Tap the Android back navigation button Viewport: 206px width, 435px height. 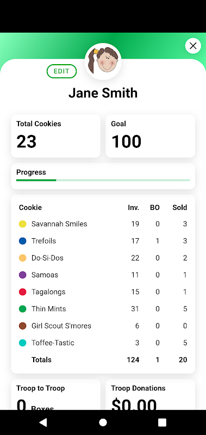pos(43,422)
